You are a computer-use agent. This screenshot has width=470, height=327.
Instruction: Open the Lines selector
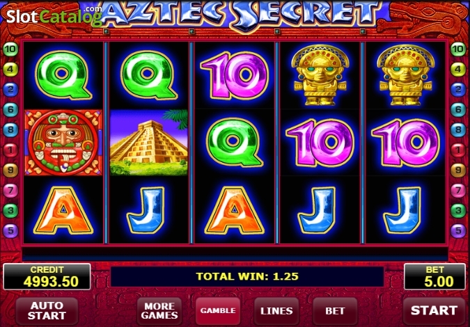pyautogui.click(x=276, y=311)
